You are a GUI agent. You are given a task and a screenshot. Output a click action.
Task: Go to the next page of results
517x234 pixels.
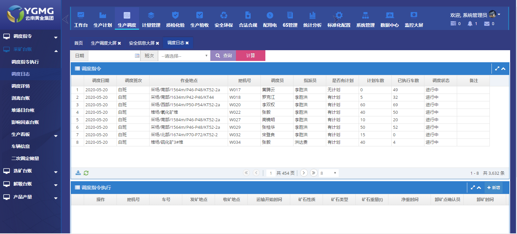(x=304, y=173)
